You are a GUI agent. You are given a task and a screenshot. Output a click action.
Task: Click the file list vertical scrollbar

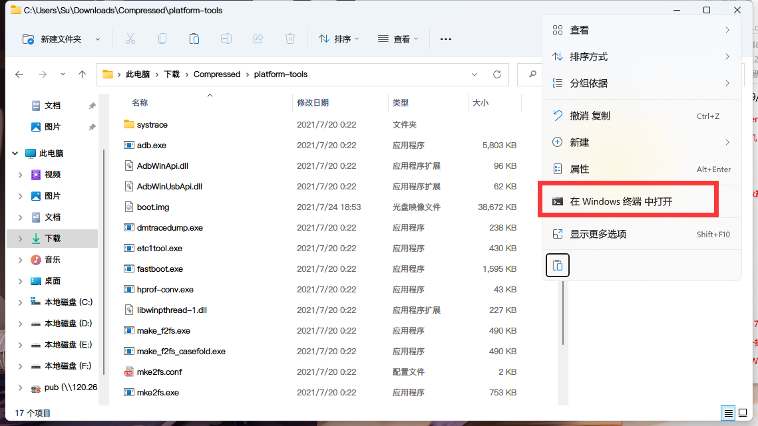pyautogui.click(x=563, y=313)
